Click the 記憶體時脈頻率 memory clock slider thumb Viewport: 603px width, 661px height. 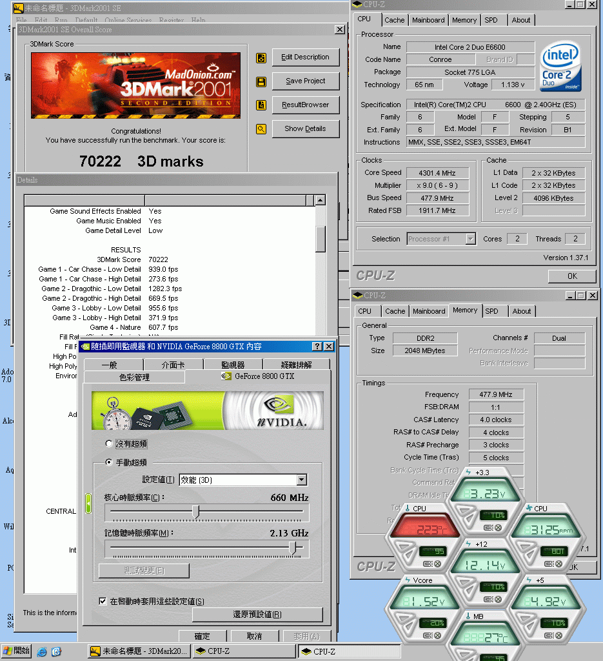(293, 547)
